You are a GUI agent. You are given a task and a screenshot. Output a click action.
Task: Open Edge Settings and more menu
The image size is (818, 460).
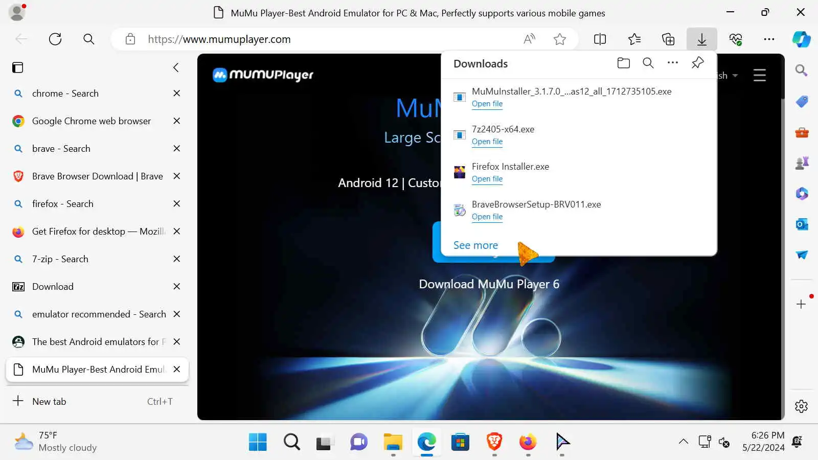(769, 39)
